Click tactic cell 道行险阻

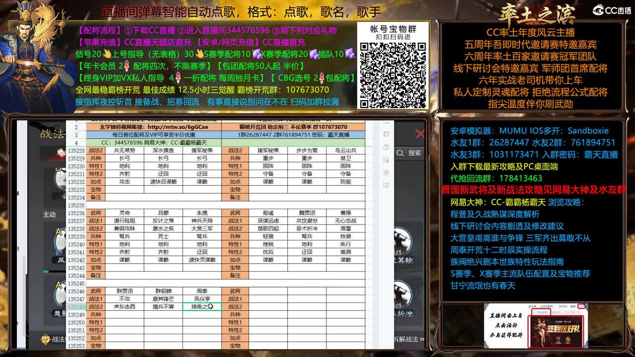click(x=125, y=221)
